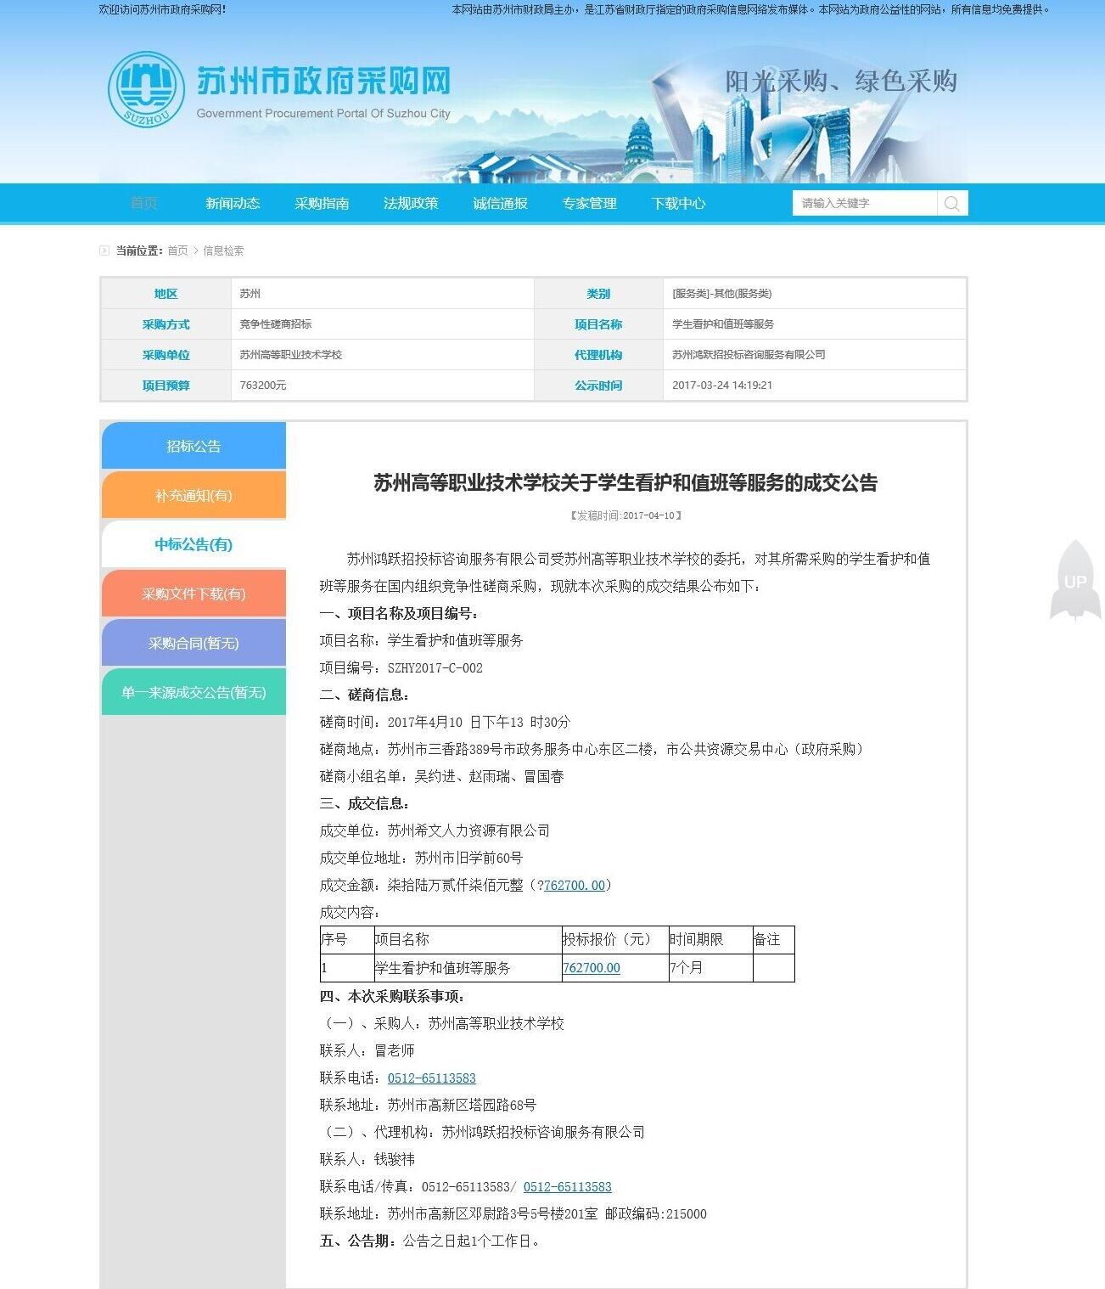Click the announcement title heading
The width and height of the screenshot is (1105, 1289).
(x=626, y=483)
